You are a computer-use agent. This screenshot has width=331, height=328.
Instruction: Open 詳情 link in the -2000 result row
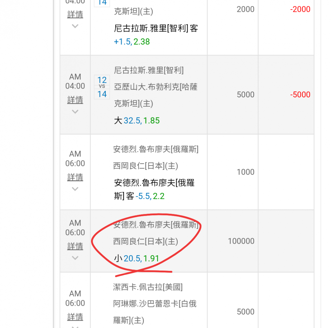(x=75, y=14)
